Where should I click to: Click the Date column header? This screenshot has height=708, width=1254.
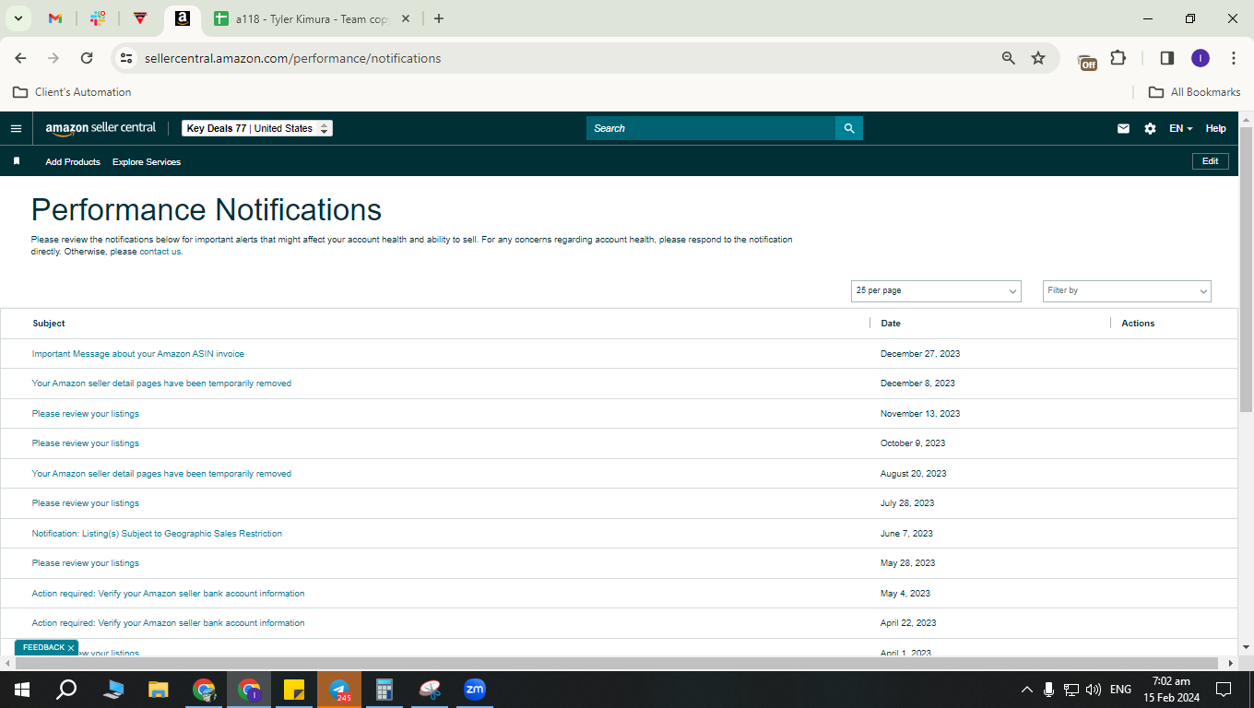click(891, 324)
